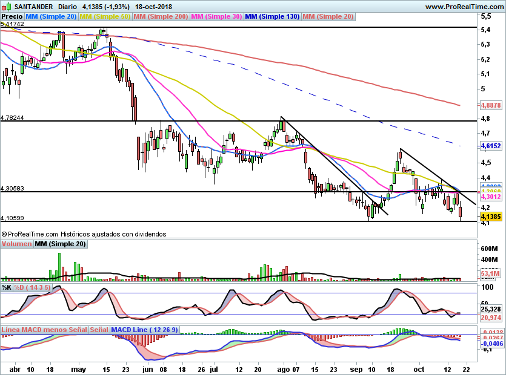
Task: Select the %D ( 14 3 5) label
Action: tap(33, 287)
